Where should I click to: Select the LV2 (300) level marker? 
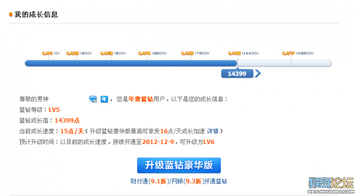pos(79,53)
